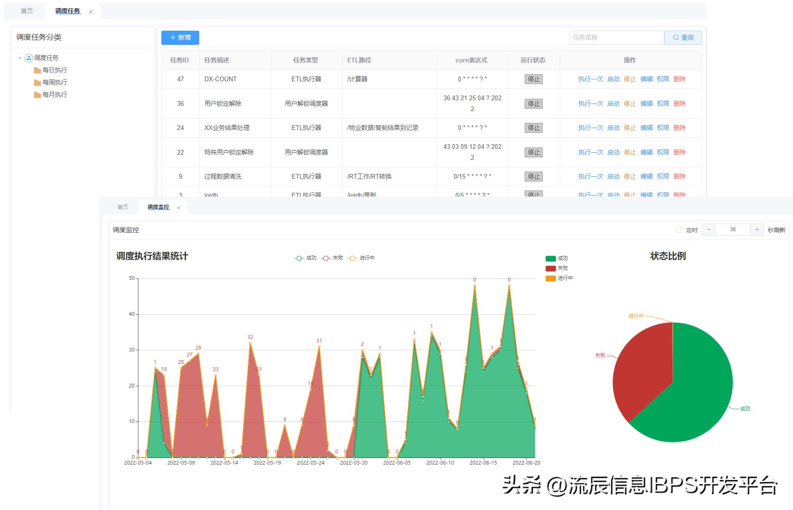This screenshot has width=793, height=510.
Task: Click 删除 for task ID 36
Action: (x=680, y=104)
